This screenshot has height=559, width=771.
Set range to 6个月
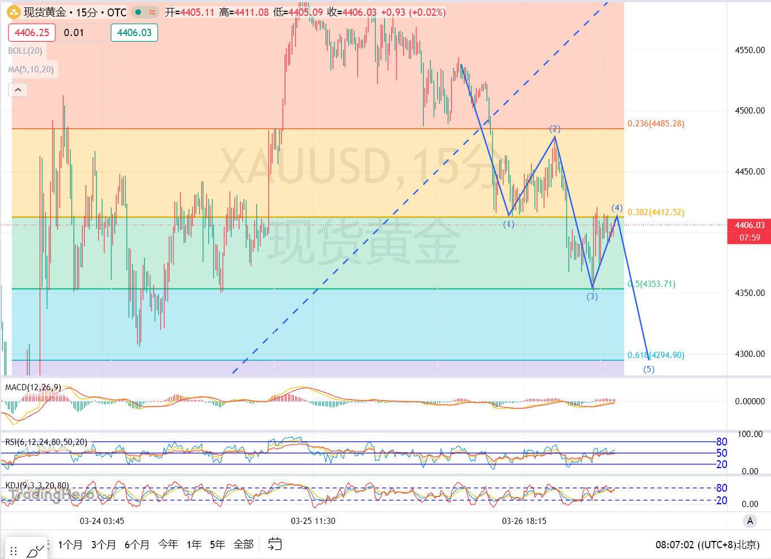[x=137, y=544]
